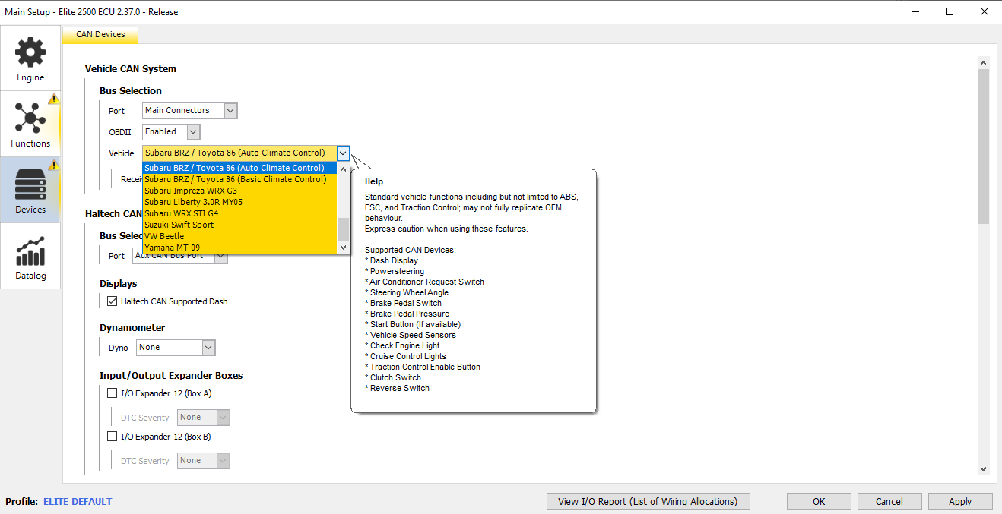Switch to the CAN Devices tab
This screenshot has height=514, width=1002.
coord(100,34)
